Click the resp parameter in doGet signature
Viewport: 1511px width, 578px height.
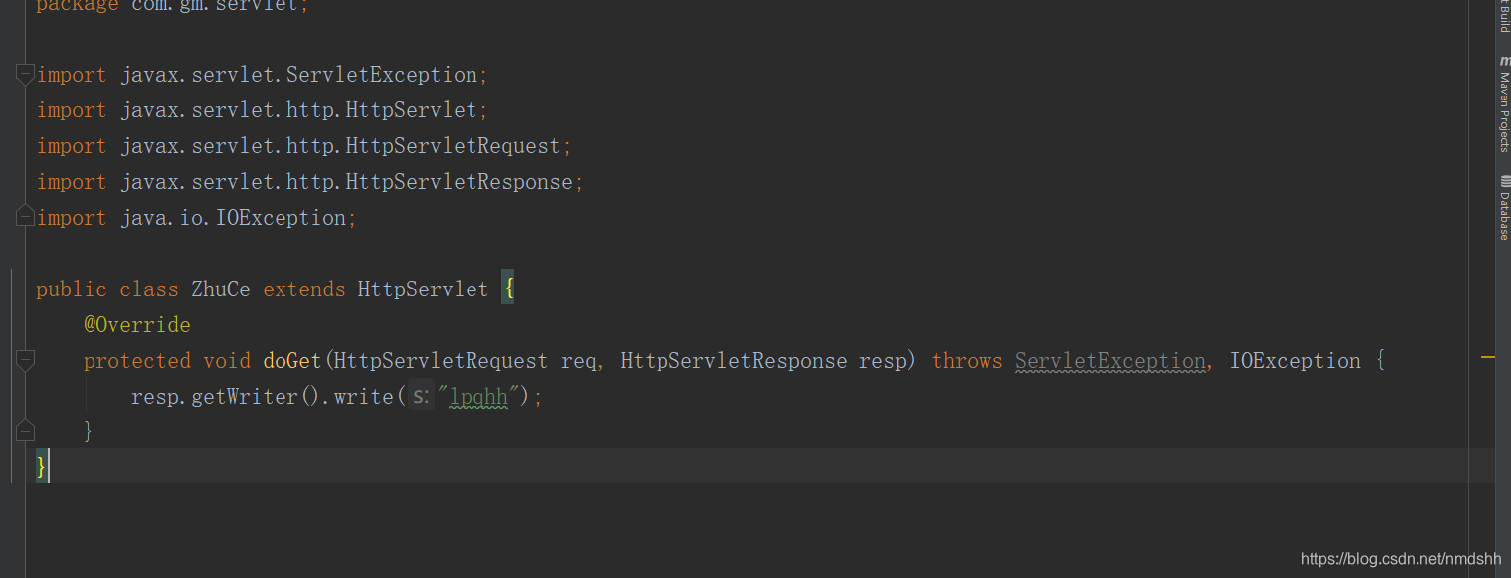click(883, 361)
